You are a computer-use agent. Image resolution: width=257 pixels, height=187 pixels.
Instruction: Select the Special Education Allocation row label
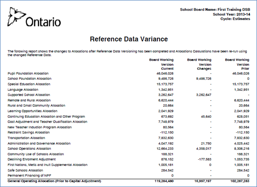[x=29, y=84]
